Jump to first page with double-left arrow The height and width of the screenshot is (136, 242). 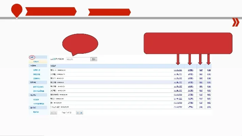[52, 112]
